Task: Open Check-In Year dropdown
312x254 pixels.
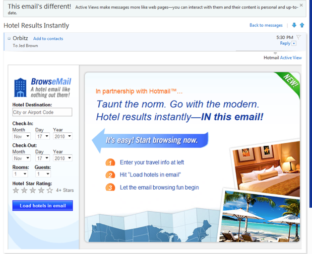Action: 63,136
